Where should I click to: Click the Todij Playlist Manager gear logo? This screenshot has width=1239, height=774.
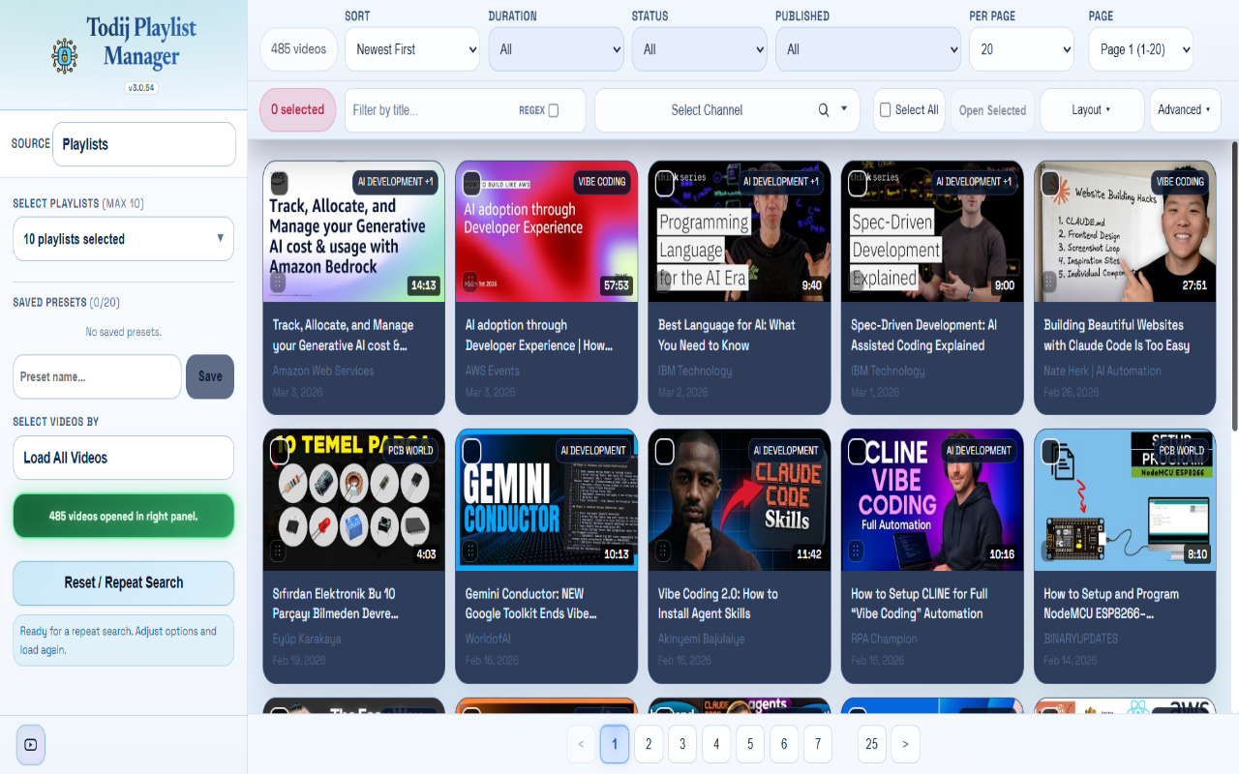(x=65, y=56)
